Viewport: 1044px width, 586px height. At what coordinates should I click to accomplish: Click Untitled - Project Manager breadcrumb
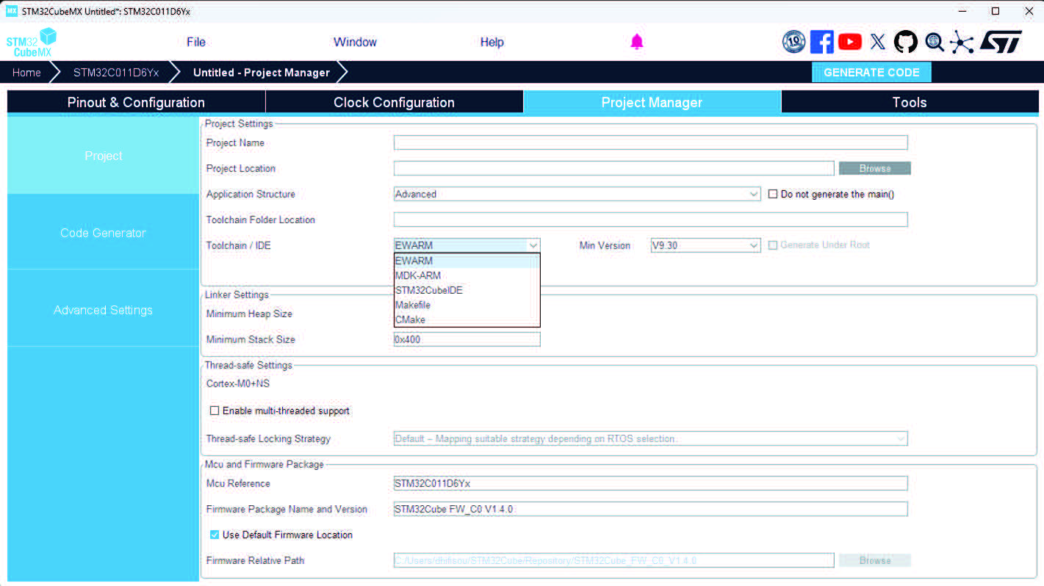click(261, 73)
